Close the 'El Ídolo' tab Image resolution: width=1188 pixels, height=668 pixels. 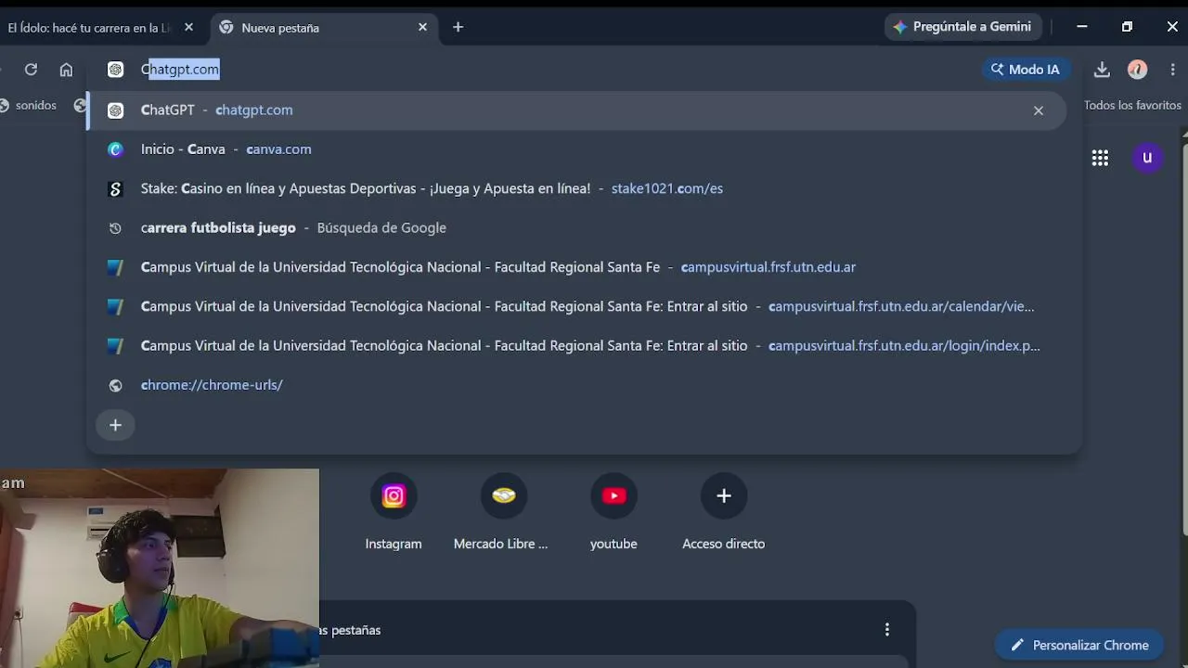point(188,28)
